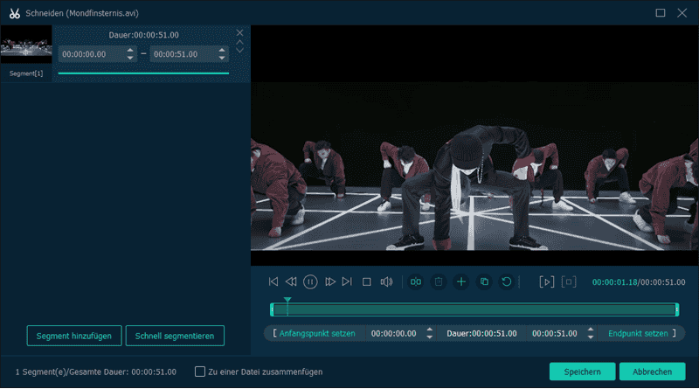Click the video preview area
The image size is (699, 389).
(x=474, y=145)
